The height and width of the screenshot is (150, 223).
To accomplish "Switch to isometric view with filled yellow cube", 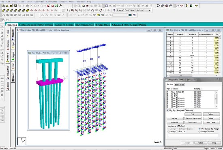I will [x=28, y=11].
